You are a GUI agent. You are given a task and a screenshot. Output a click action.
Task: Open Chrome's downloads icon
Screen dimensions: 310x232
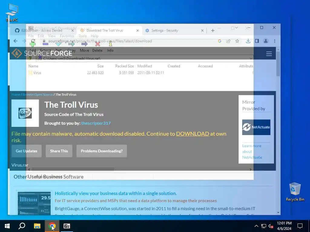click(x=248, y=41)
